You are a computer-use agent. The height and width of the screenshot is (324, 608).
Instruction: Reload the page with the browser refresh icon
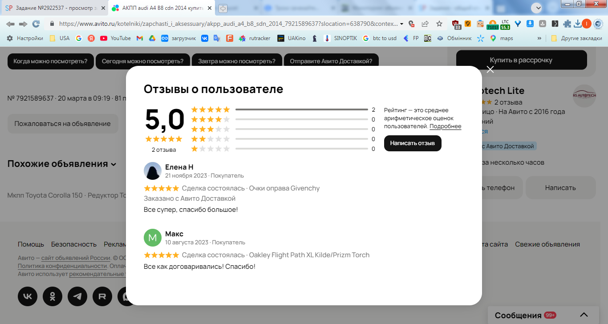coord(36,24)
